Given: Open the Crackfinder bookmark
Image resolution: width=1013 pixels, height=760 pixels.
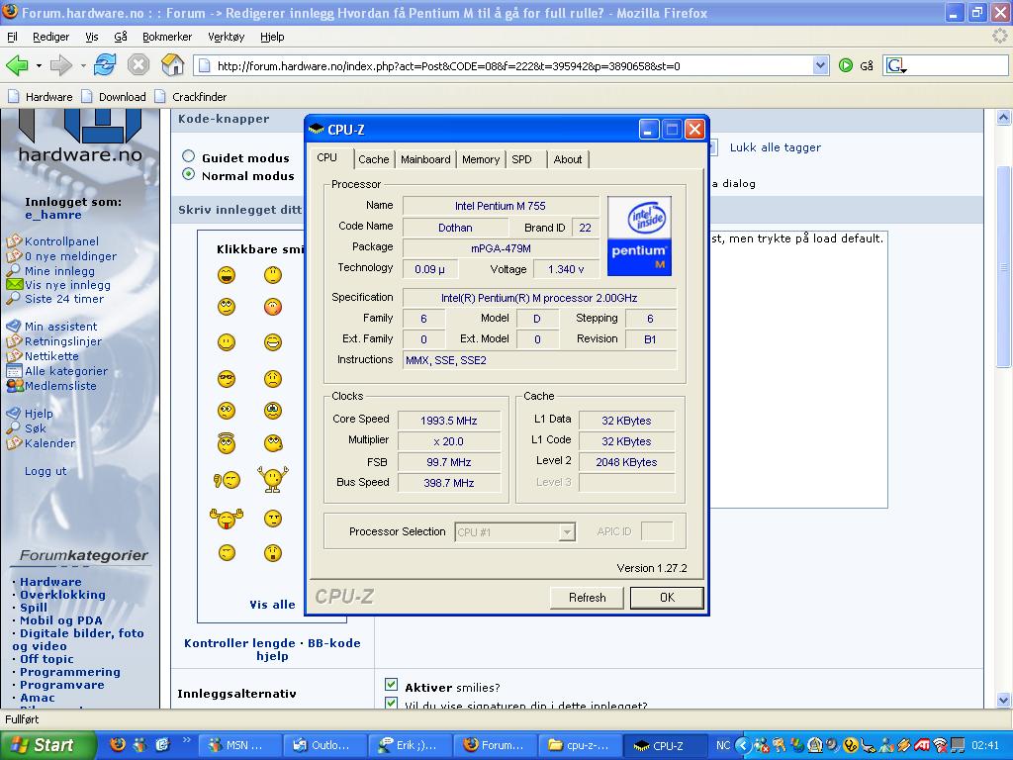Looking at the screenshot, I should [190, 97].
